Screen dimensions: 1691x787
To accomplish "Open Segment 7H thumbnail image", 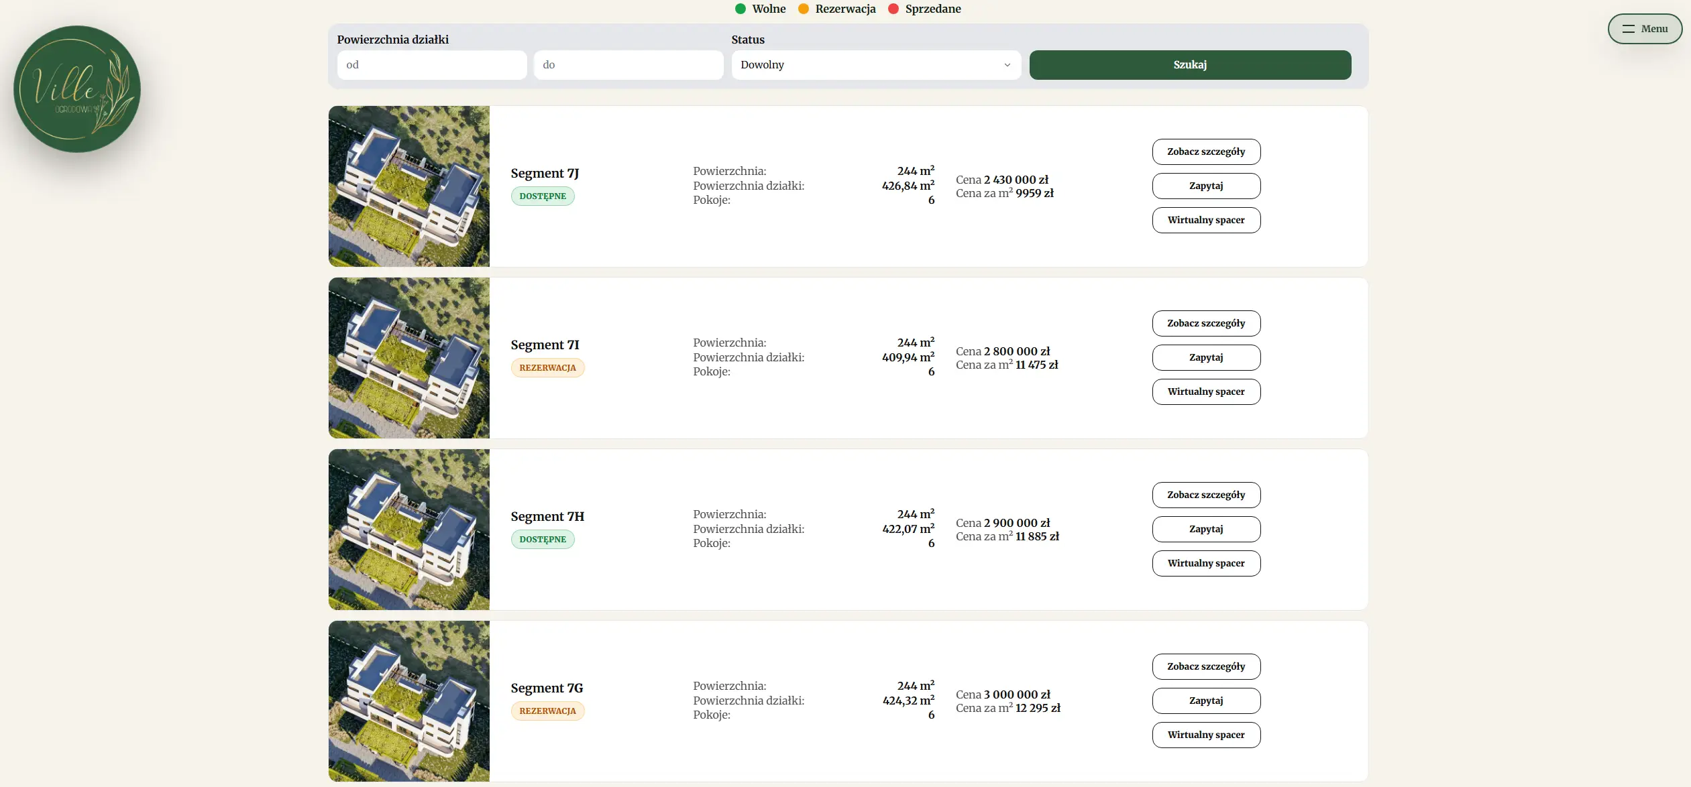I will tap(408, 530).
